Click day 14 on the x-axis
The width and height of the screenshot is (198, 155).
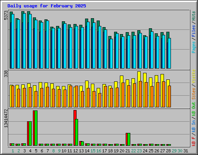87,151
